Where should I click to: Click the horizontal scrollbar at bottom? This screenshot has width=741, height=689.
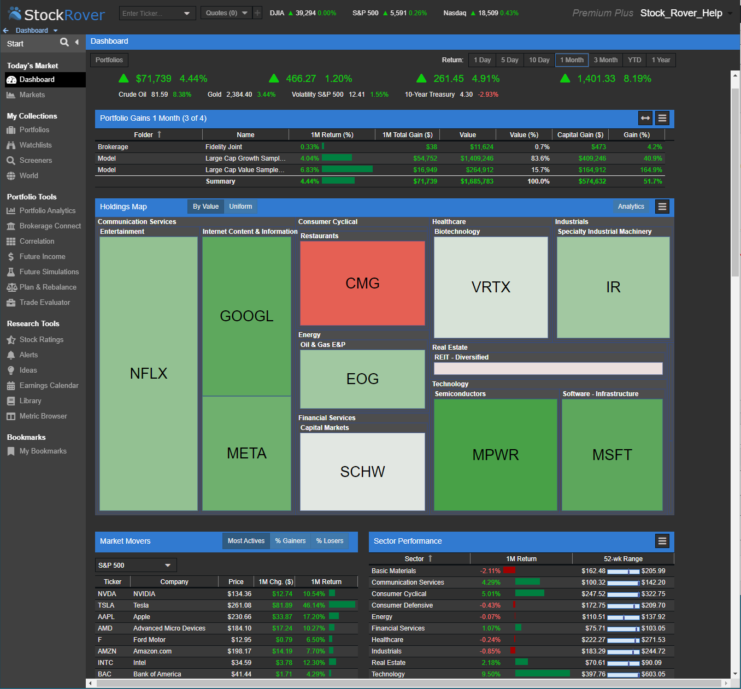click(x=408, y=683)
